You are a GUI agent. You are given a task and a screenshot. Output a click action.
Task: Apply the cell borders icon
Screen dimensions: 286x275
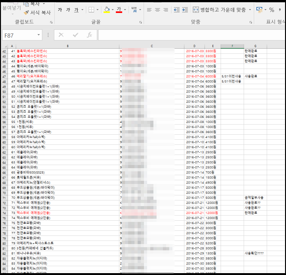pos(91,10)
